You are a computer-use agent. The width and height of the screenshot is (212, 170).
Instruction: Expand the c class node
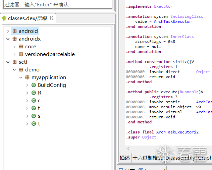pyautogui.click(x=27, y=101)
